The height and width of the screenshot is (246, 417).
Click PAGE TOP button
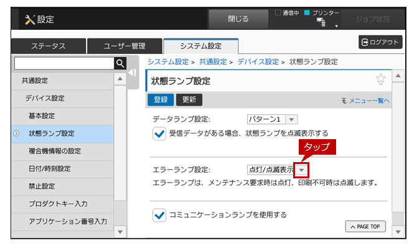tap(365, 227)
